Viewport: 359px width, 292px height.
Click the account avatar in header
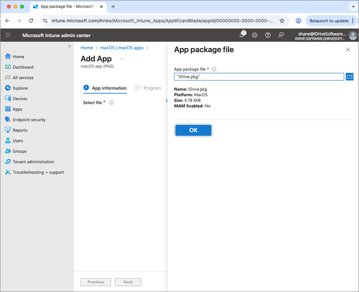pyautogui.click(x=353, y=35)
